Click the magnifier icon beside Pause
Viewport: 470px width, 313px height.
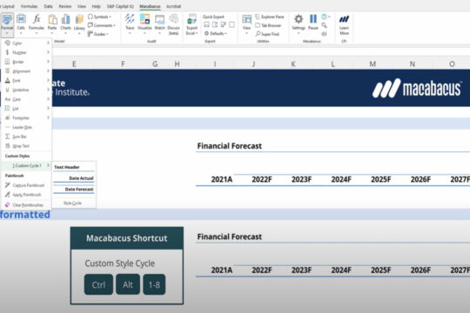pyautogui.click(x=324, y=25)
